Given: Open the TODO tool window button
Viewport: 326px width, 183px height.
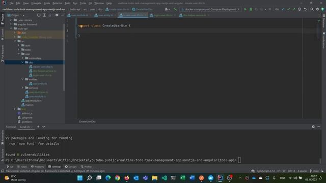Looking at the screenshot, I should coord(22,167).
